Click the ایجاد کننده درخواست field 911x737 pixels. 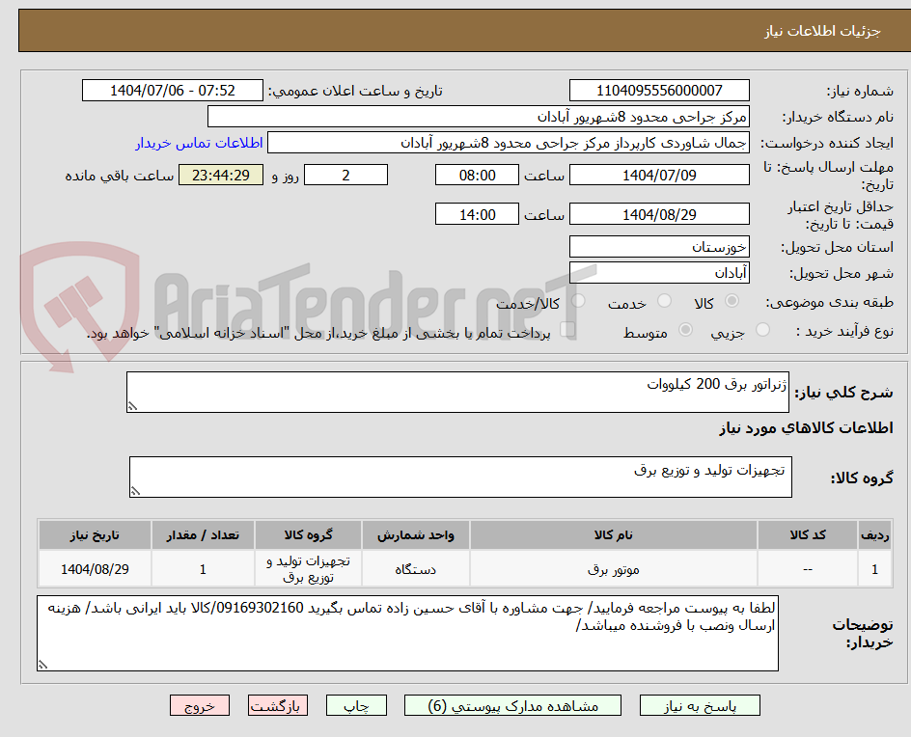click(x=509, y=143)
